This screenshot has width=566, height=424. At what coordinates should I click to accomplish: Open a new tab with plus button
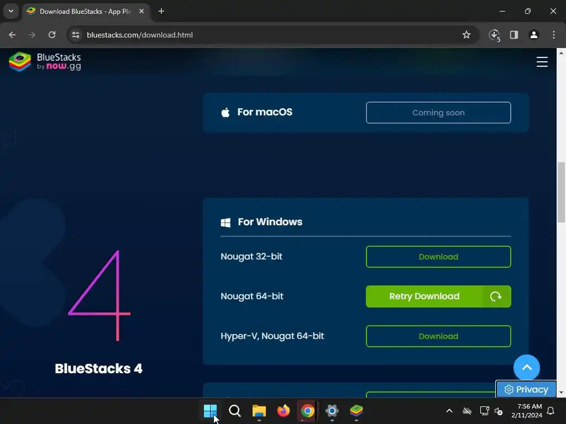tap(161, 12)
